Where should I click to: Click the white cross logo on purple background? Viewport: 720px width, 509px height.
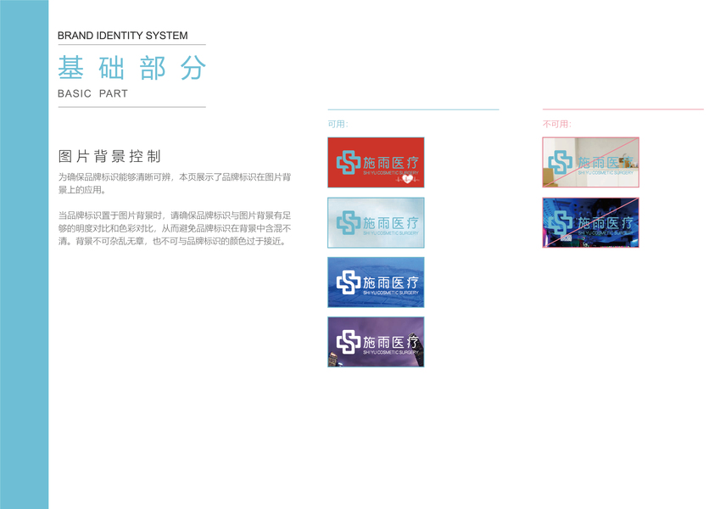pos(349,342)
